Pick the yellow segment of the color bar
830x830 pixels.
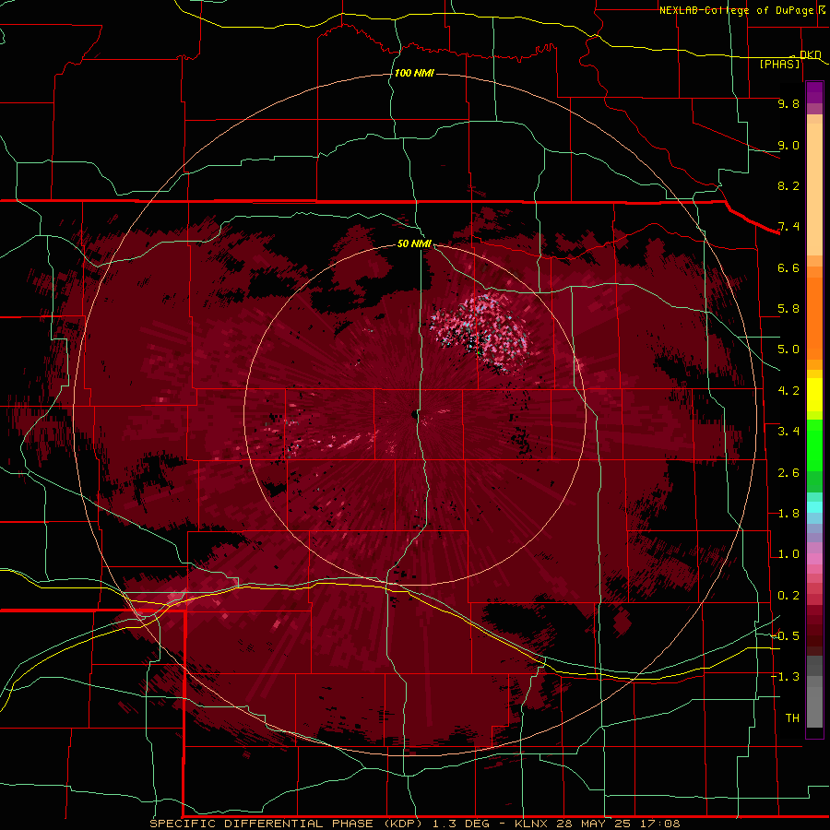[x=814, y=395]
